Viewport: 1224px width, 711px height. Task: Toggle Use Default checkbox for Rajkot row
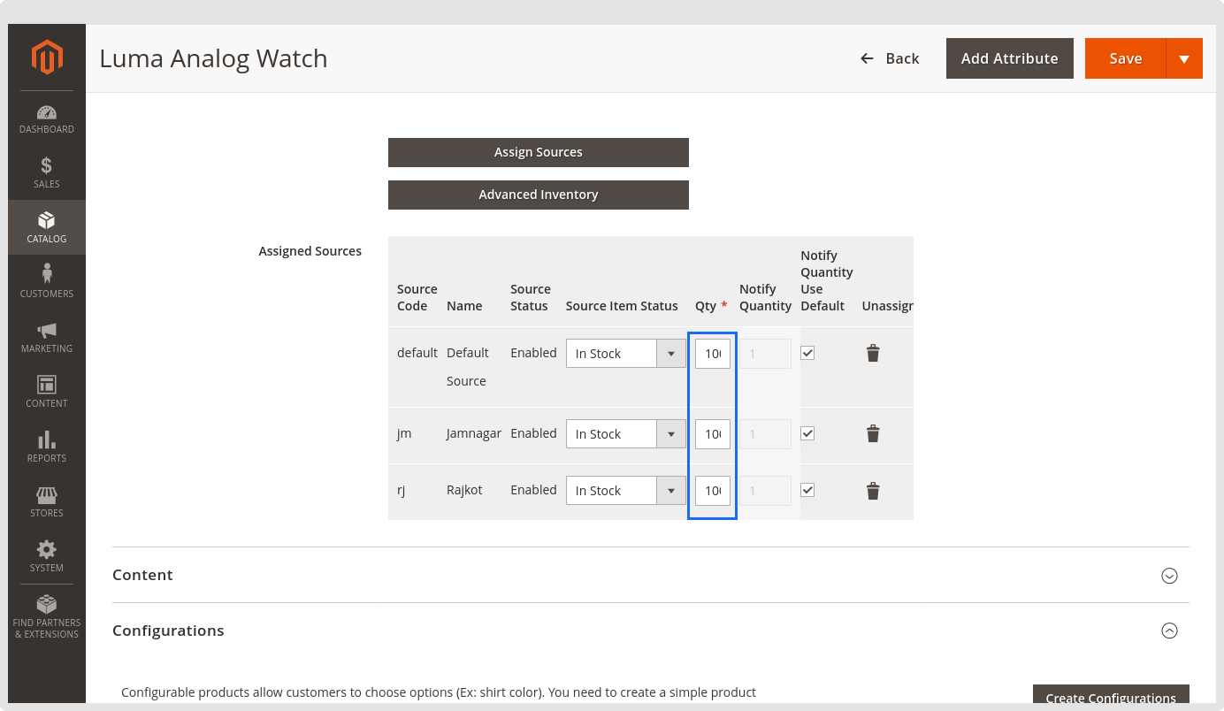click(x=807, y=490)
